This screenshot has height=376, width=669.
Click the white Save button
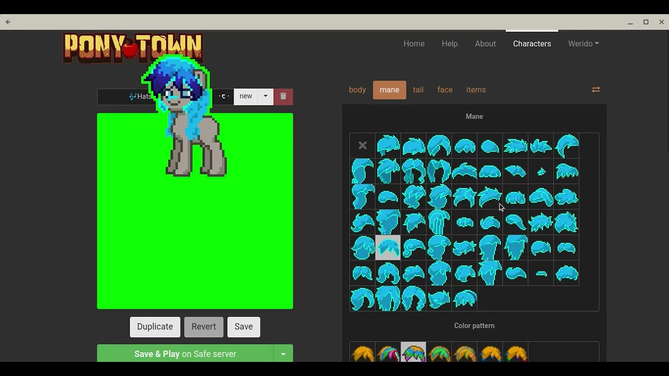pos(244,327)
